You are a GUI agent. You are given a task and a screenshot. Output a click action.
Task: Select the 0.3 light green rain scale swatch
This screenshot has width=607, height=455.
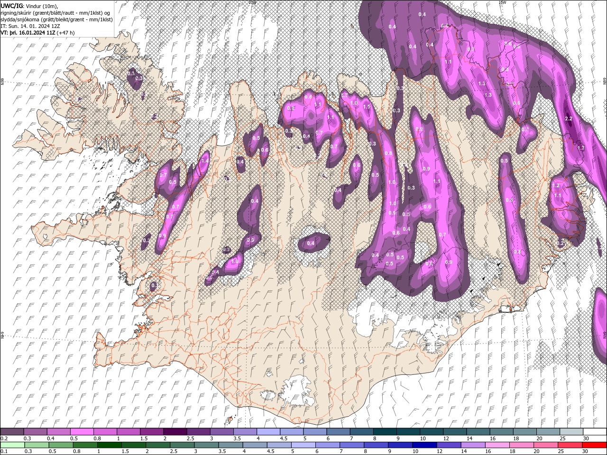[37, 445]
